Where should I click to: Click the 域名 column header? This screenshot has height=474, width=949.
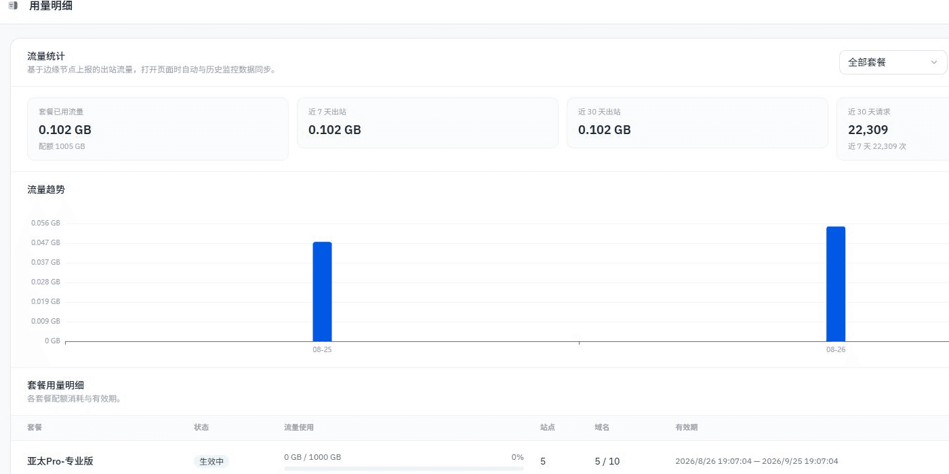click(x=602, y=427)
